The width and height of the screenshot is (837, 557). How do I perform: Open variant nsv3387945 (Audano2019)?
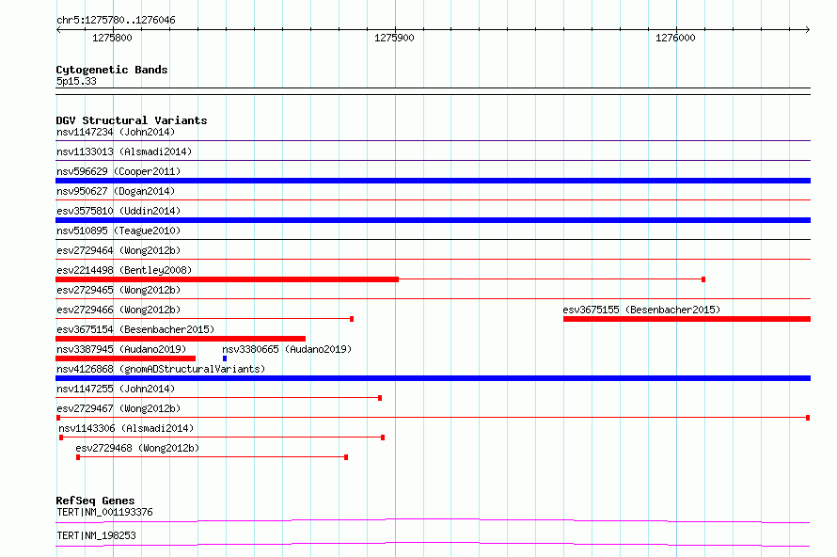(x=121, y=349)
